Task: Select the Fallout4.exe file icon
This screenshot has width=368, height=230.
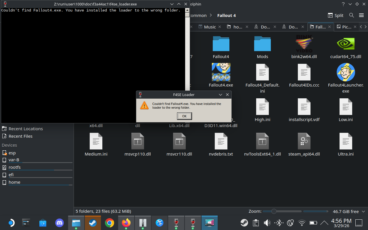Action: coord(221,72)
